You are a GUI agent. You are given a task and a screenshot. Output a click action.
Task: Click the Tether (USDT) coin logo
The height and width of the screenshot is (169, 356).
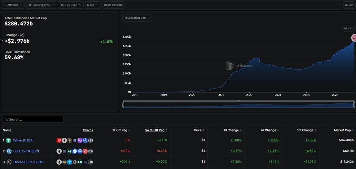point(9,140)
